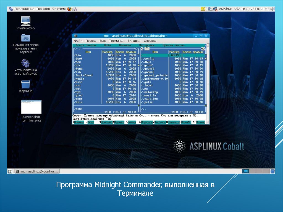Viewport: 283px width, 212px height.
Task: Click the right panel Время правки header
Action: point(193,52)
